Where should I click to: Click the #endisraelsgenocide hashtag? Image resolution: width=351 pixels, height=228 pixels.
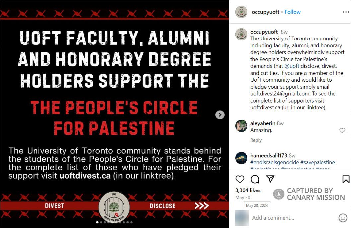point(274,162)
